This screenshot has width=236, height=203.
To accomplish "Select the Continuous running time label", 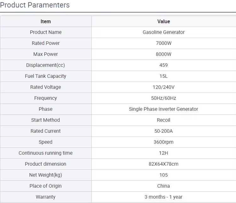I will pyautogui.click(x=46, y=153).
